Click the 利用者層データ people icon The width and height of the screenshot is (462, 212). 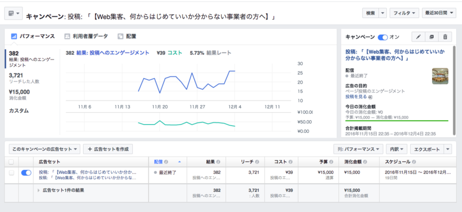(67, 36)
